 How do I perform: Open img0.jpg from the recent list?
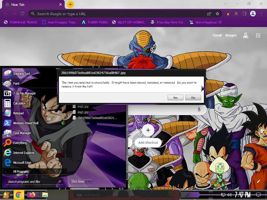pos(81,107)
